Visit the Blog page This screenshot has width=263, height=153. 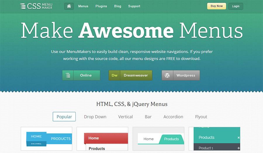pos(117,6)
